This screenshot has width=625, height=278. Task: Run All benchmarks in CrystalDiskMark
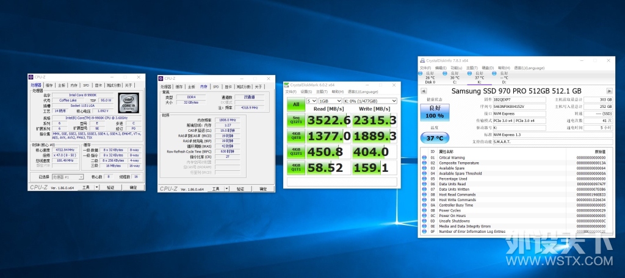pos(296,105)
